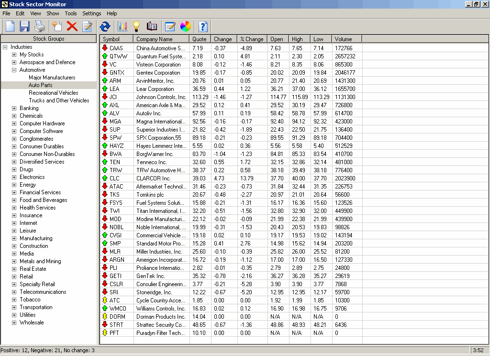The image size is (490, 356).
Task: Click the light bulb icon
Action: point(136,26)
